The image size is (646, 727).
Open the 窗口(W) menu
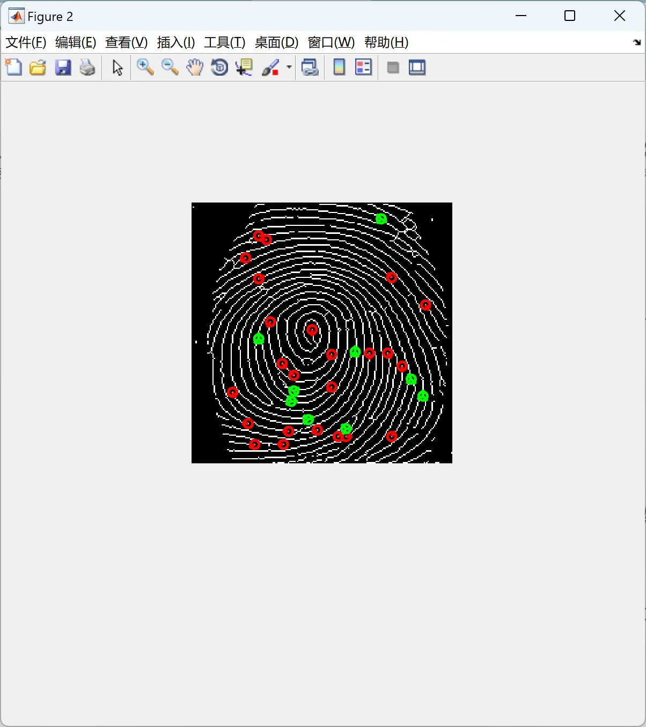pyautogui.click(x=332, y=42)
